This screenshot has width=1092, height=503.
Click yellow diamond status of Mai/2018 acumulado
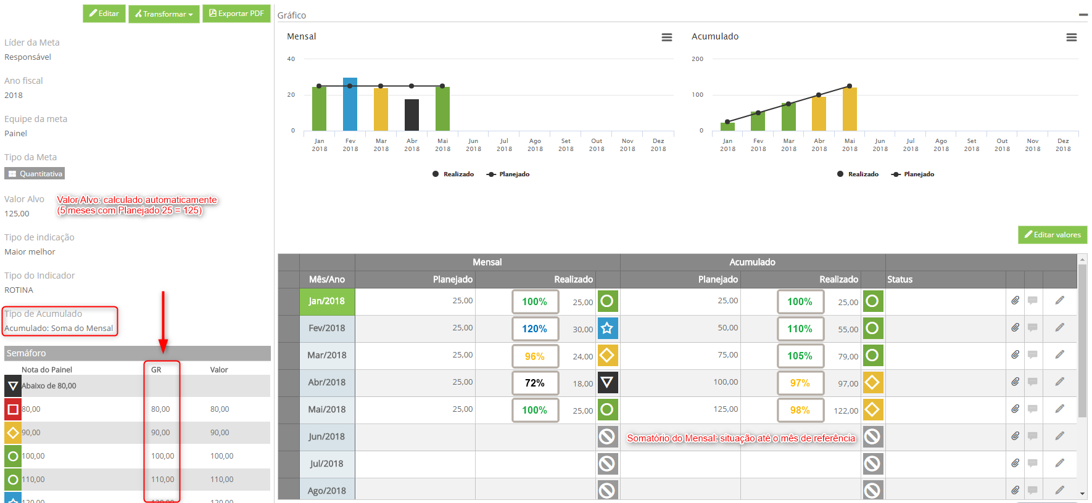point(873,410)
